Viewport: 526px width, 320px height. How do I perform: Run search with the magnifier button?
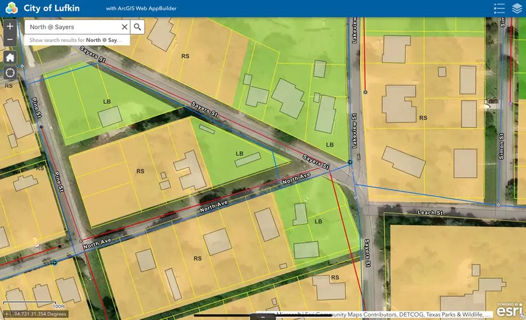(137, 27)
